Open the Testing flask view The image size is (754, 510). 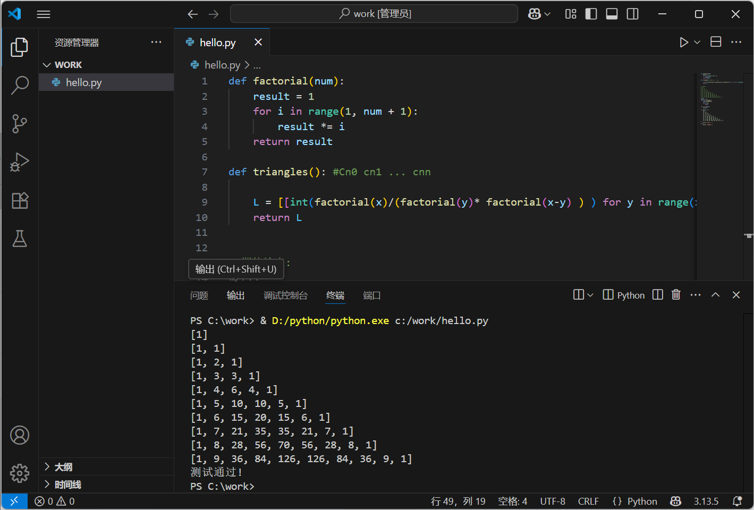click(20, 239)
